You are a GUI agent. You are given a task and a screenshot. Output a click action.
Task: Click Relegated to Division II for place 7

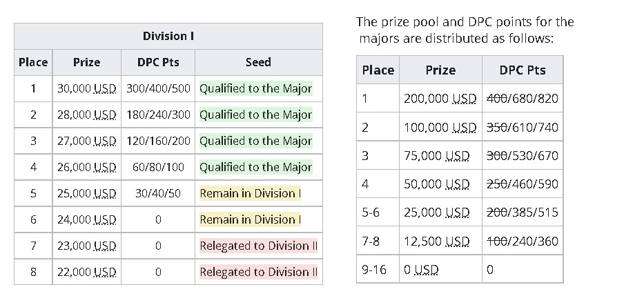point(258,246)
